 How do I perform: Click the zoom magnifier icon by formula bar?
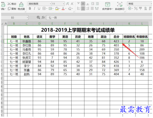coord(38,17)
